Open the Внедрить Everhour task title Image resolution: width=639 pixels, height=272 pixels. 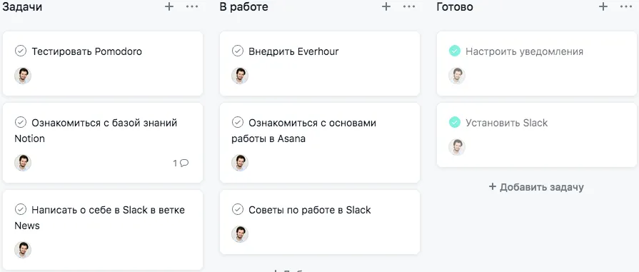pyautogui.click(x=293, y=51)
